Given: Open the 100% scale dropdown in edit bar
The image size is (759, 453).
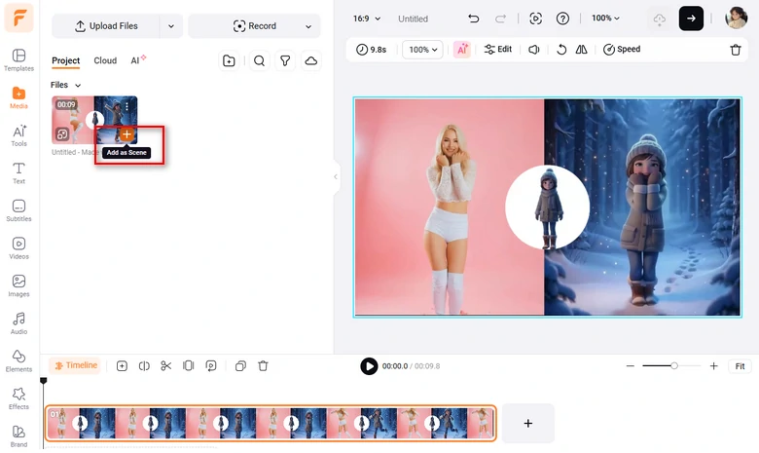Looking at the screenshot, I should 422,50.
